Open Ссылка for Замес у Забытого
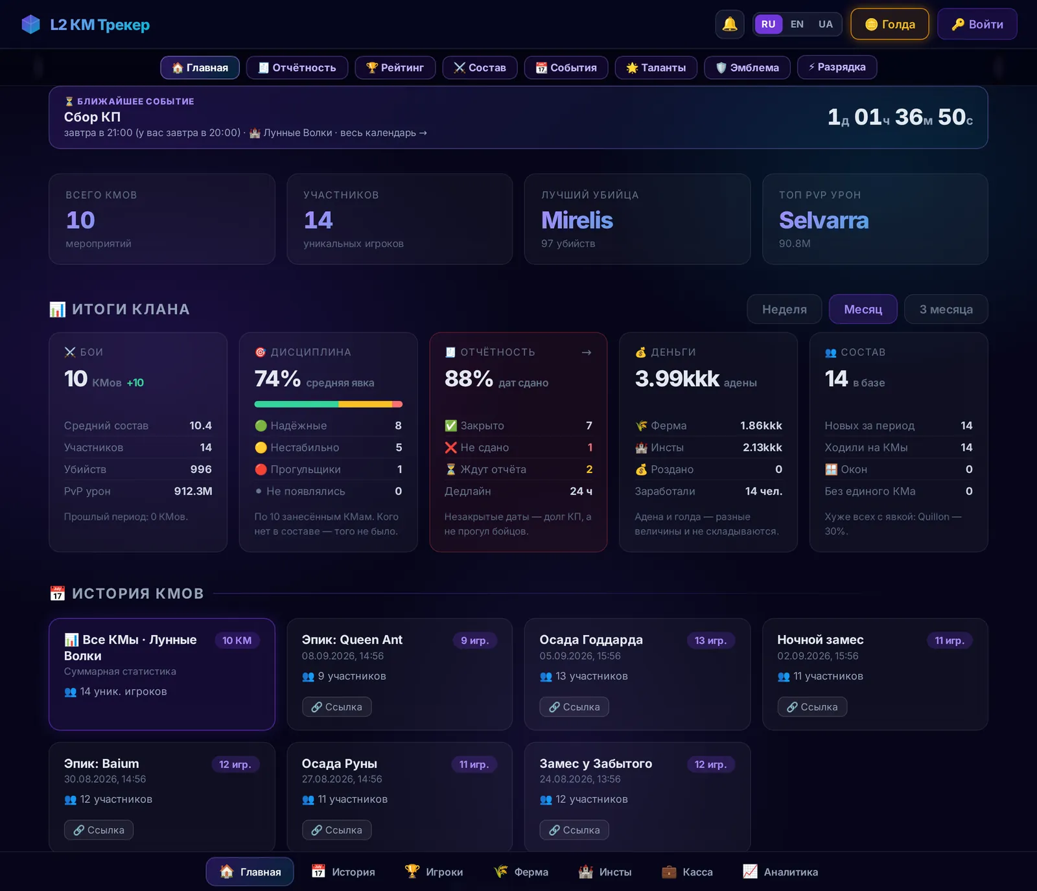1037x891 pixels. tap(574, 830)
